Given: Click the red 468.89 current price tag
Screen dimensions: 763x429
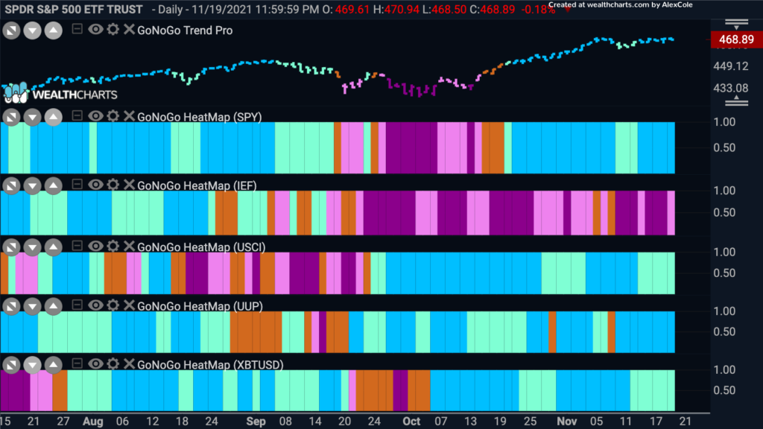Looking at the screenshot, I should pyautogui.click(x=736, y=39).
